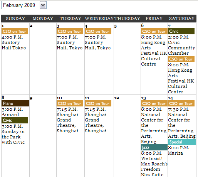Open Sunday in the Park with Civic event
The height and width of the screenshot is (177, 198).
tap(13, 134)
